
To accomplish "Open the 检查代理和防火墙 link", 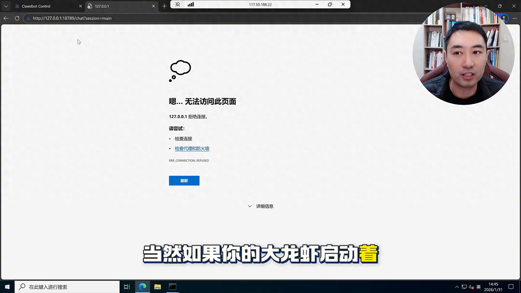I will 192,149.
